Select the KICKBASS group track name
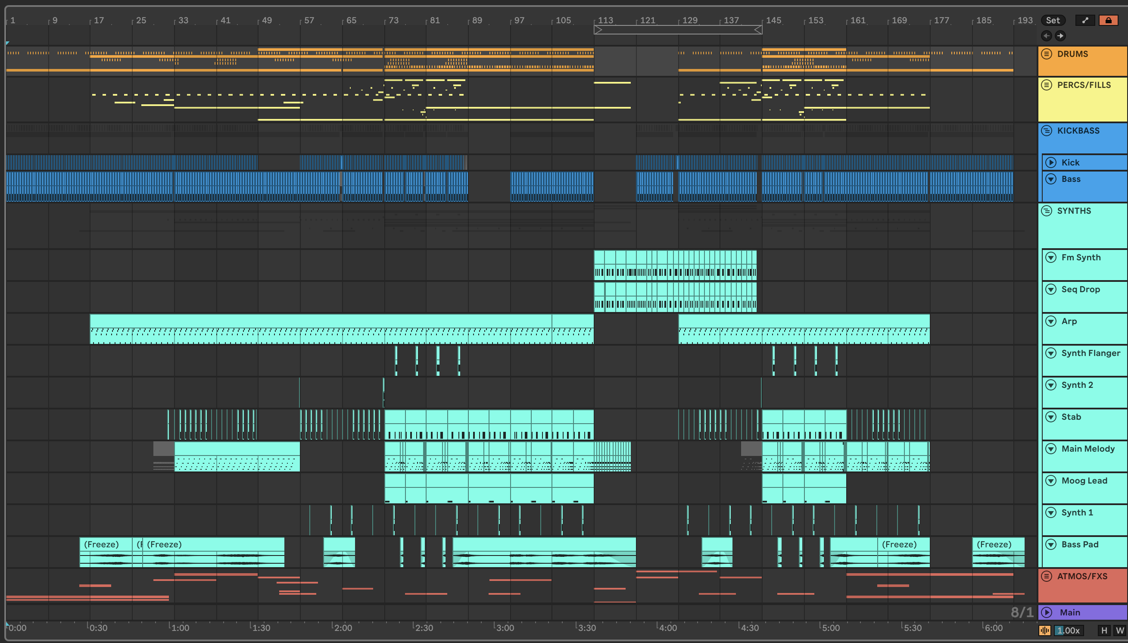This screenshot has width=1128, height=643. pyautogui.click(x=1078, y=131)
